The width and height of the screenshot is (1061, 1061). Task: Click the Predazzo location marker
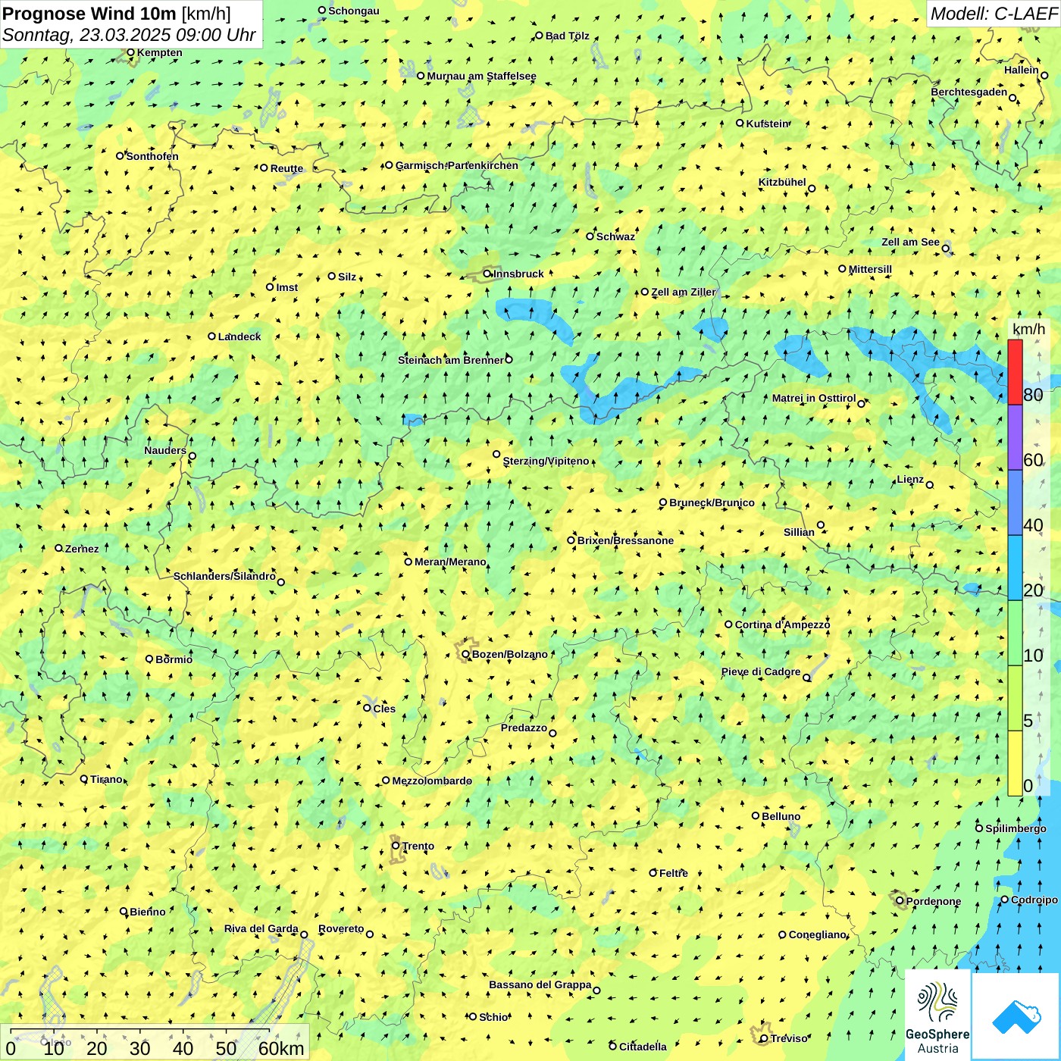click(552, 733)
